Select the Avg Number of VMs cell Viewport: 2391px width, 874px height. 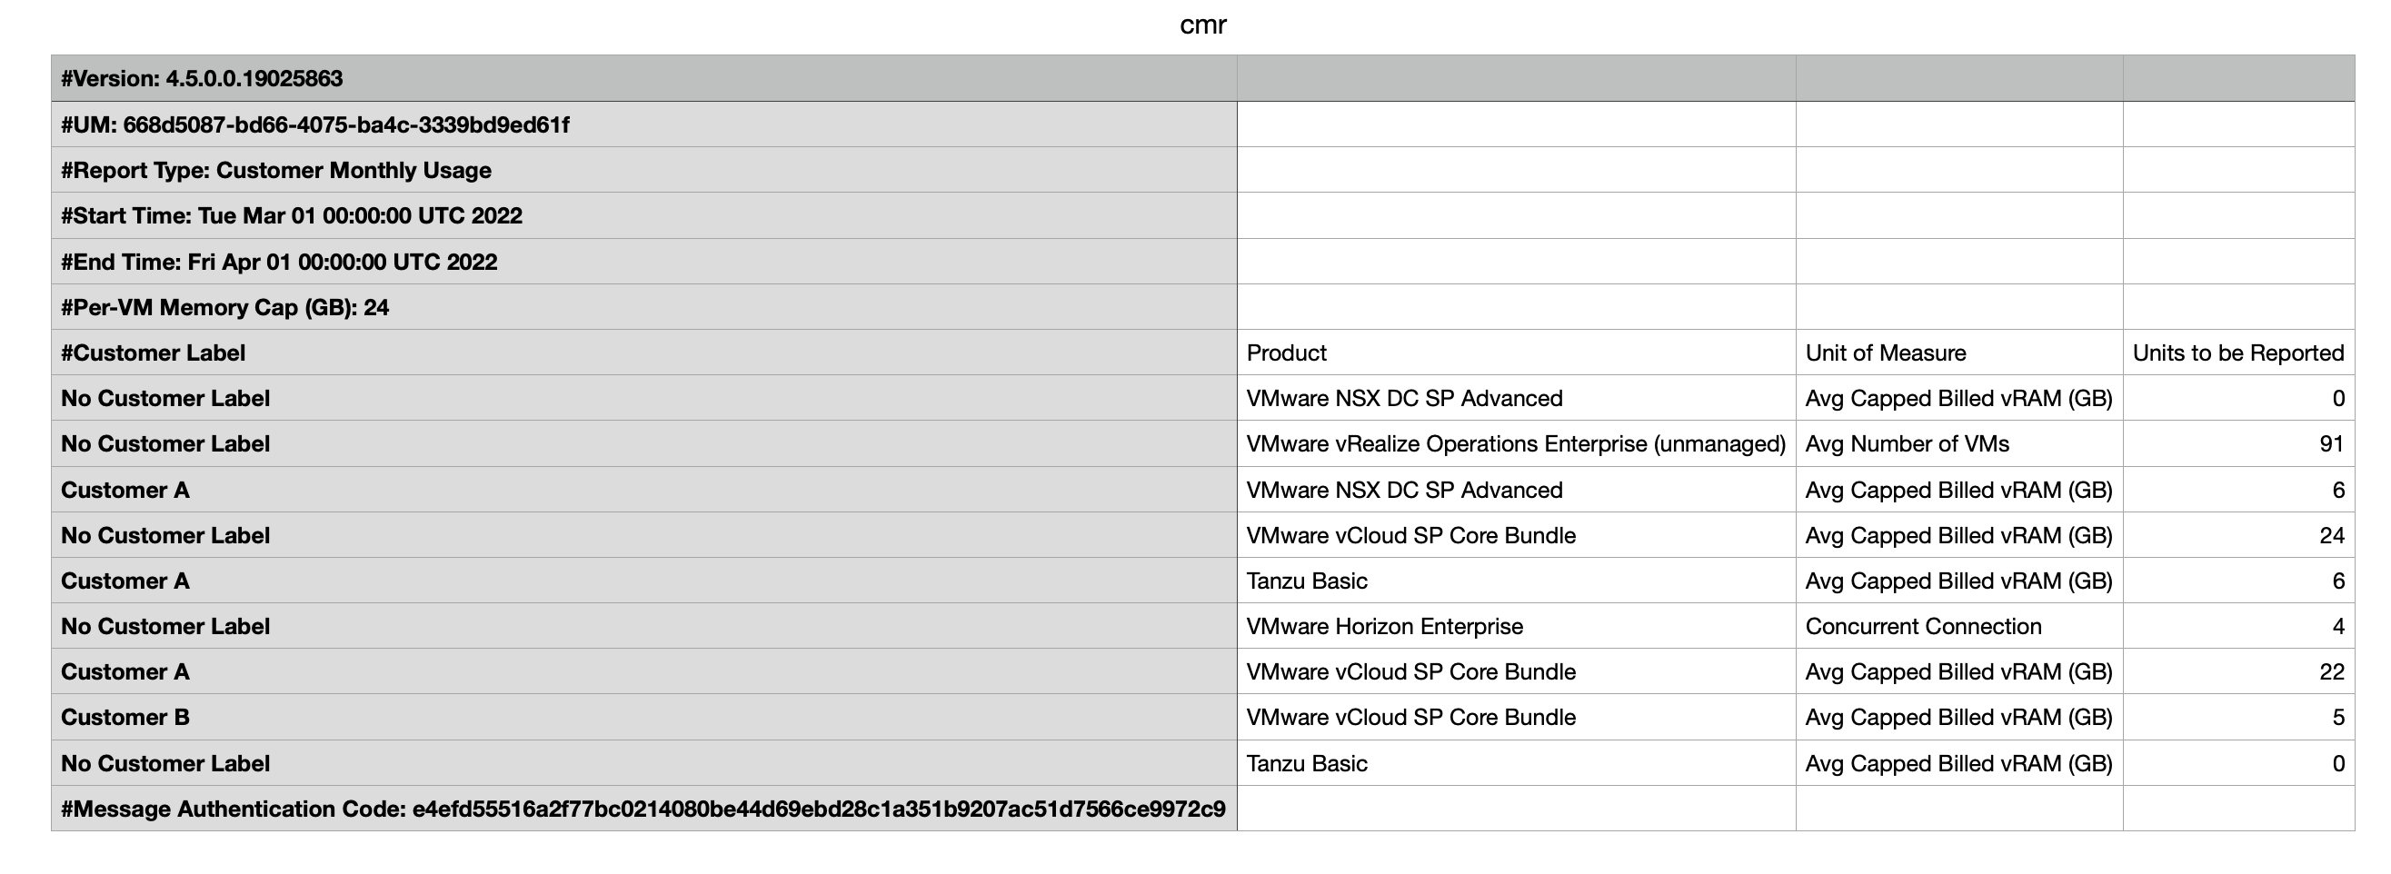tap(1907, 443)
